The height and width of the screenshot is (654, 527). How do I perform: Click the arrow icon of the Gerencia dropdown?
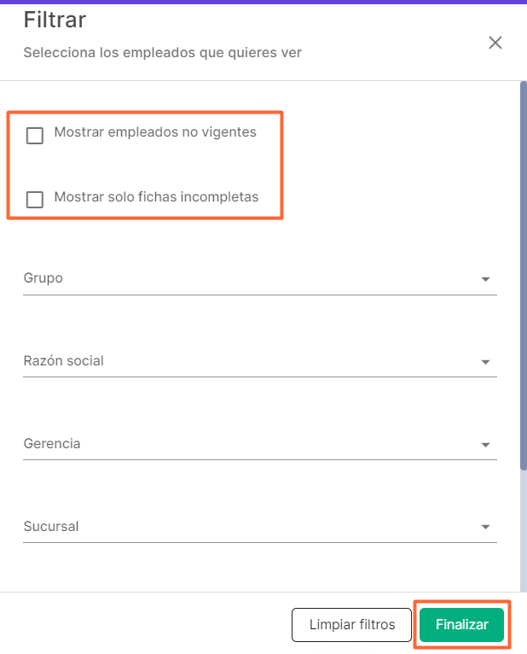pos(485,445)
